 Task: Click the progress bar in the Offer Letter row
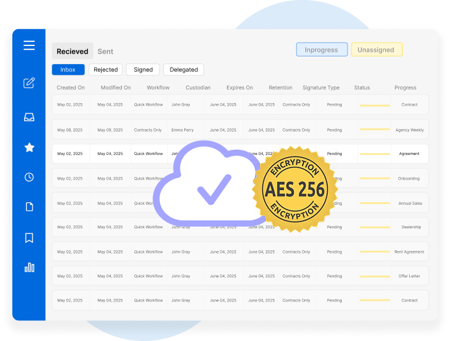375,276
